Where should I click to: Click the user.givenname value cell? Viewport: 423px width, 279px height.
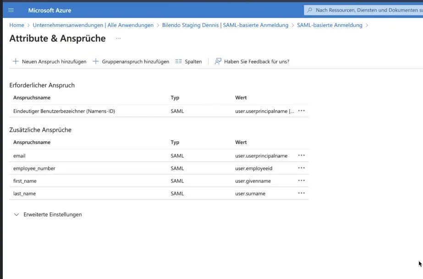[253, 181]
